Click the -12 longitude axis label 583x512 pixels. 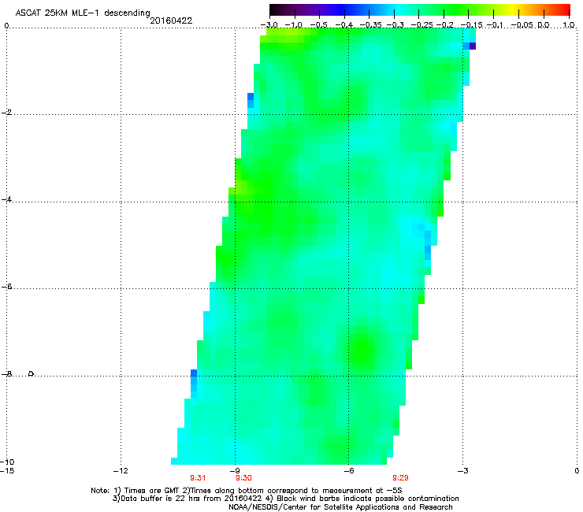[x=121, y=471]
